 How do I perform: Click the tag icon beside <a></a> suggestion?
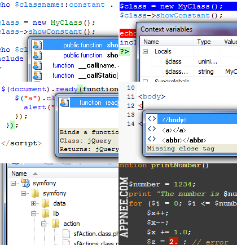click(152, 129)
